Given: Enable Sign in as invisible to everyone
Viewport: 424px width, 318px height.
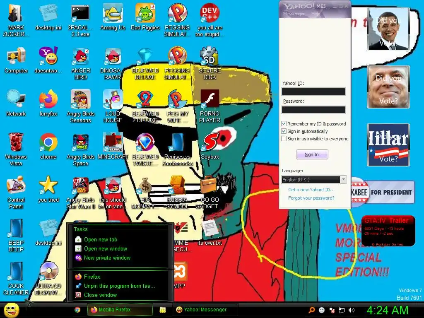Looking at the screenshot, I should point(284,139).
